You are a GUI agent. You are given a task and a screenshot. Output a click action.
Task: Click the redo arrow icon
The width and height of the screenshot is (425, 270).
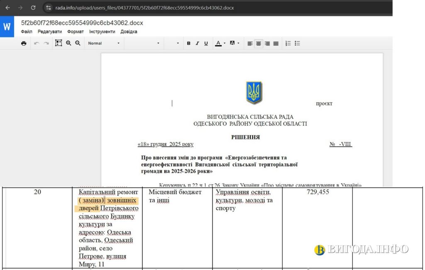[x=46, y=43]
